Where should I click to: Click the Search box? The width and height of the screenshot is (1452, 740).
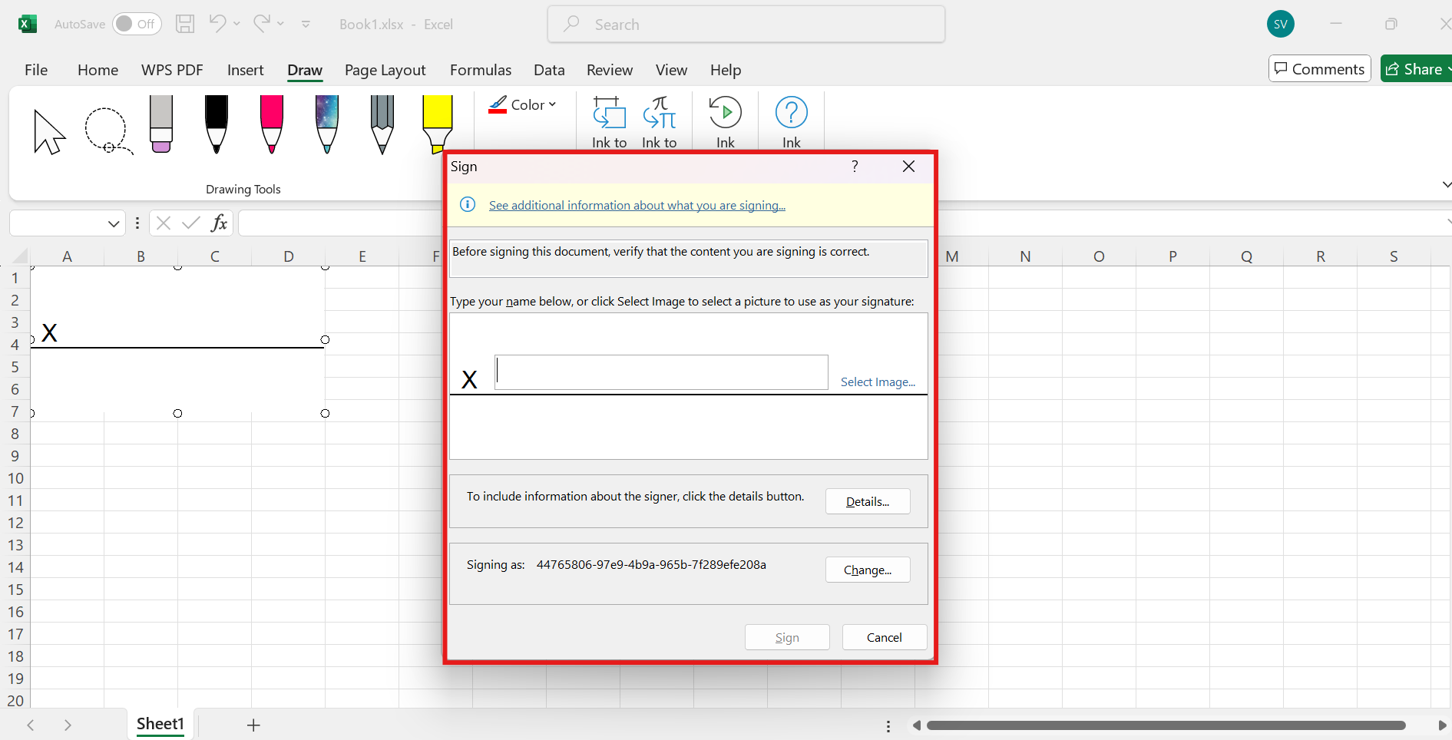746,24
